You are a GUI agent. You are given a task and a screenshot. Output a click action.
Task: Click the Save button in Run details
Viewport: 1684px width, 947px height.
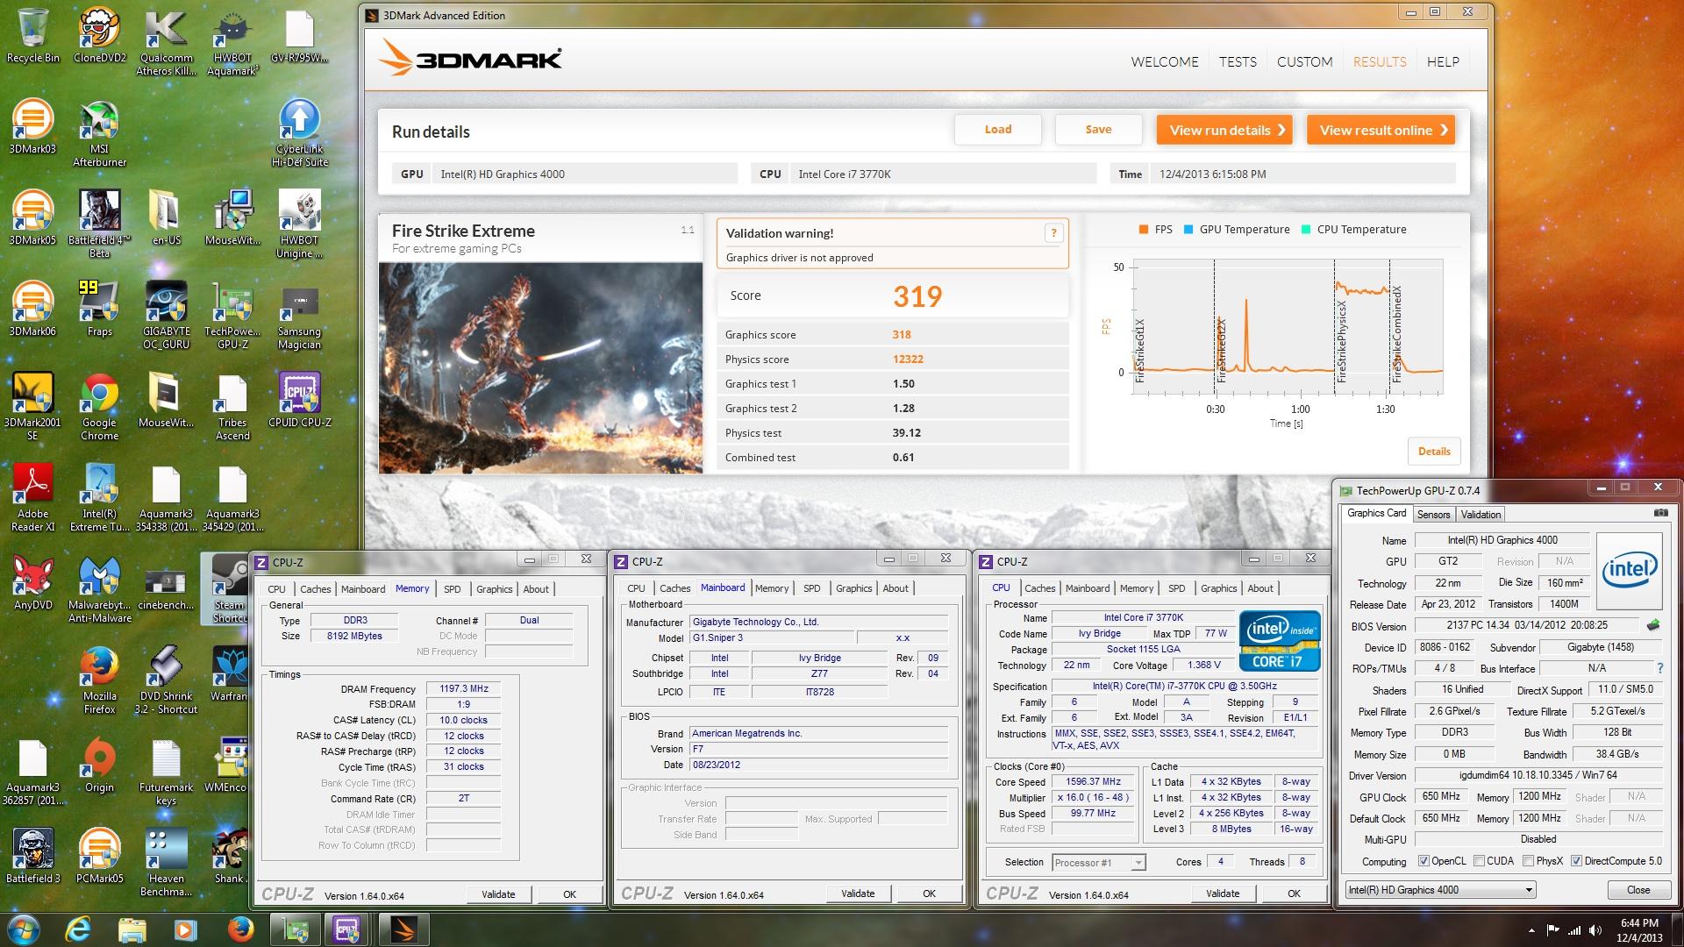(1098, 130)
